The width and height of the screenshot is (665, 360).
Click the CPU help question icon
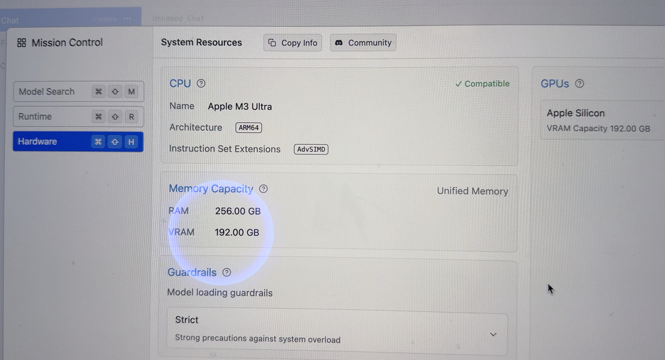pos(201,84)
